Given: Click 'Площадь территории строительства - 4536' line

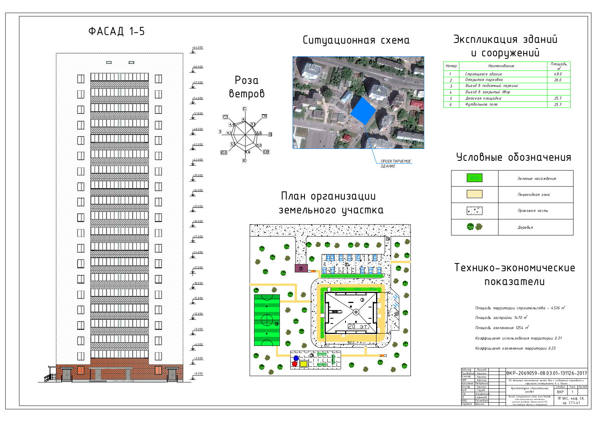Looking at the screenshot, I should click(520, 308).
